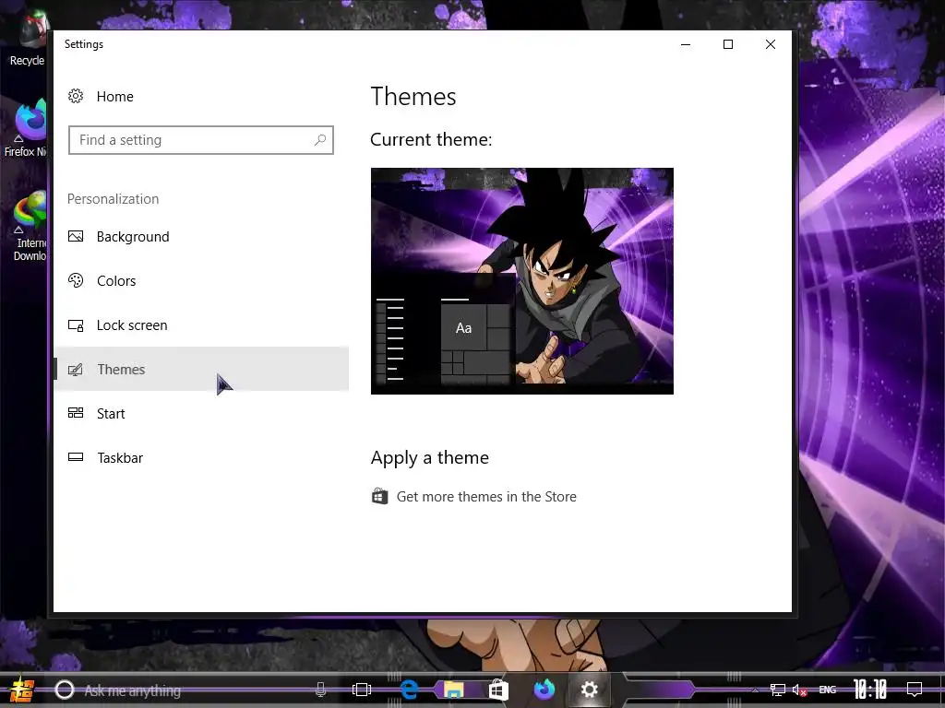Click the current theme preview thumbnail
This screenshot has height=708, width=945.
(522, 281)
